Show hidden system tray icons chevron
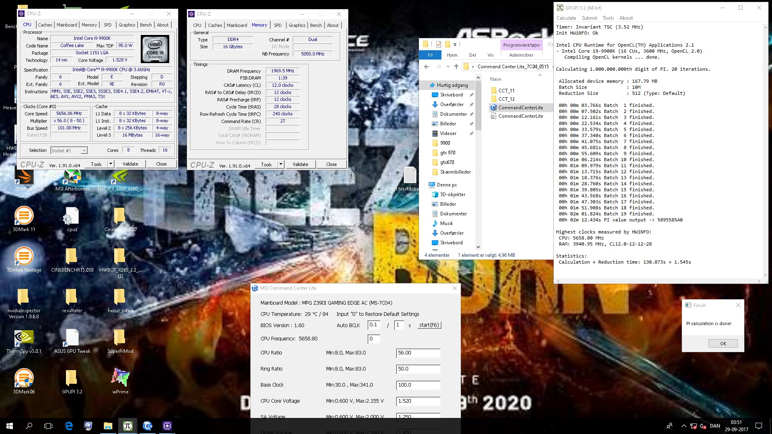This screenshot has width=772, height=434. point(684,426)
